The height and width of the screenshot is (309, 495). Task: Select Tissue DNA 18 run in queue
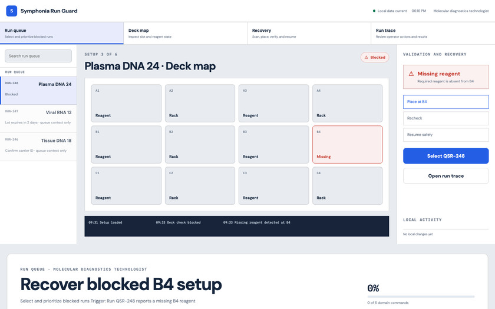(38, 147)
